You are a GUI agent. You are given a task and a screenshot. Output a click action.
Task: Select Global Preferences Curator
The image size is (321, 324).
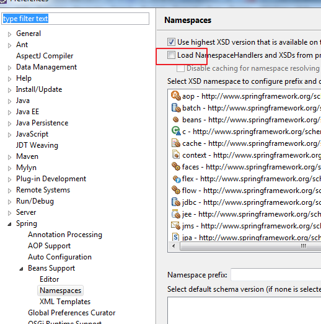tap(72, 313)
